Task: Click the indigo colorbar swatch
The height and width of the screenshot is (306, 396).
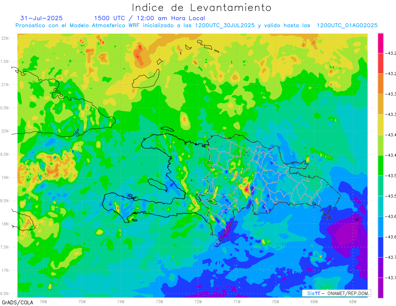Action: (380, 267)
